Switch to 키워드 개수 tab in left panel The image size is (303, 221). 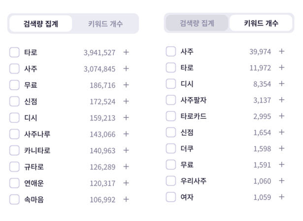[x=105, y=24]
